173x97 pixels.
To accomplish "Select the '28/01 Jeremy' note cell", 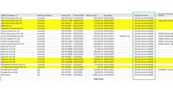I will [x=166, y=39].
